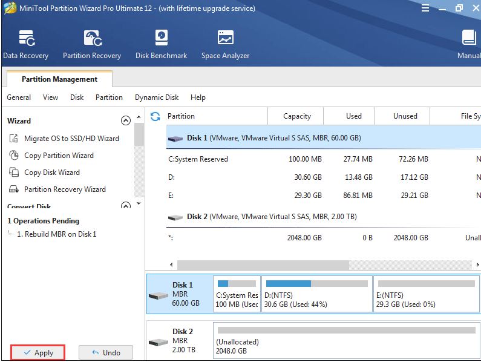Click the left arrow of horizontal scrollbar
Viewport: 481px width, 362px height.
coord(171,265)
